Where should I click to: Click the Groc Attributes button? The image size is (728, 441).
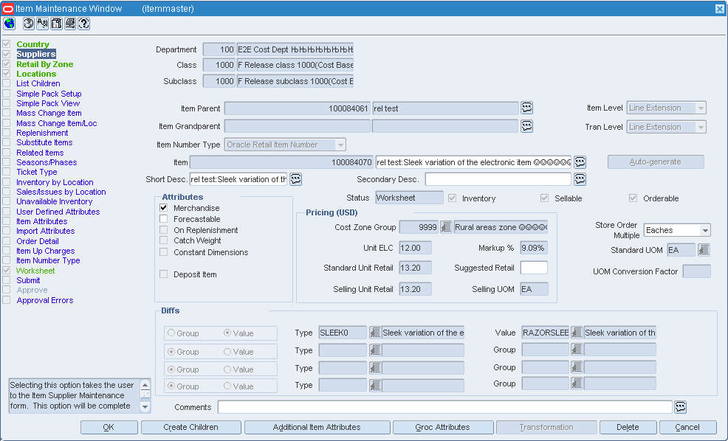click(443, 427)
